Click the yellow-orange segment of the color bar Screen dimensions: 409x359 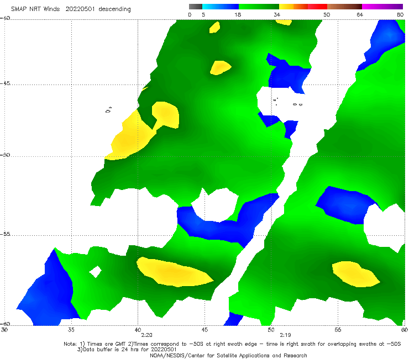pyautogui.click(x=293, y=7)
